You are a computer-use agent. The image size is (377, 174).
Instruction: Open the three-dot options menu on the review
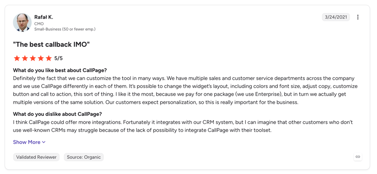tap(358, 17)
